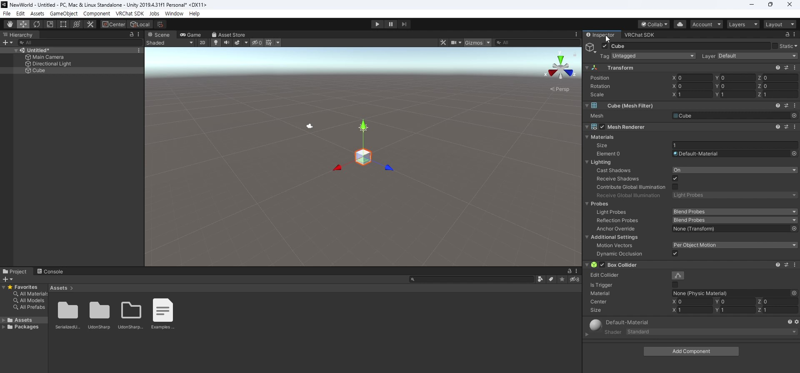
Task: Open the Tag dropdown
Action: (653, 56)
